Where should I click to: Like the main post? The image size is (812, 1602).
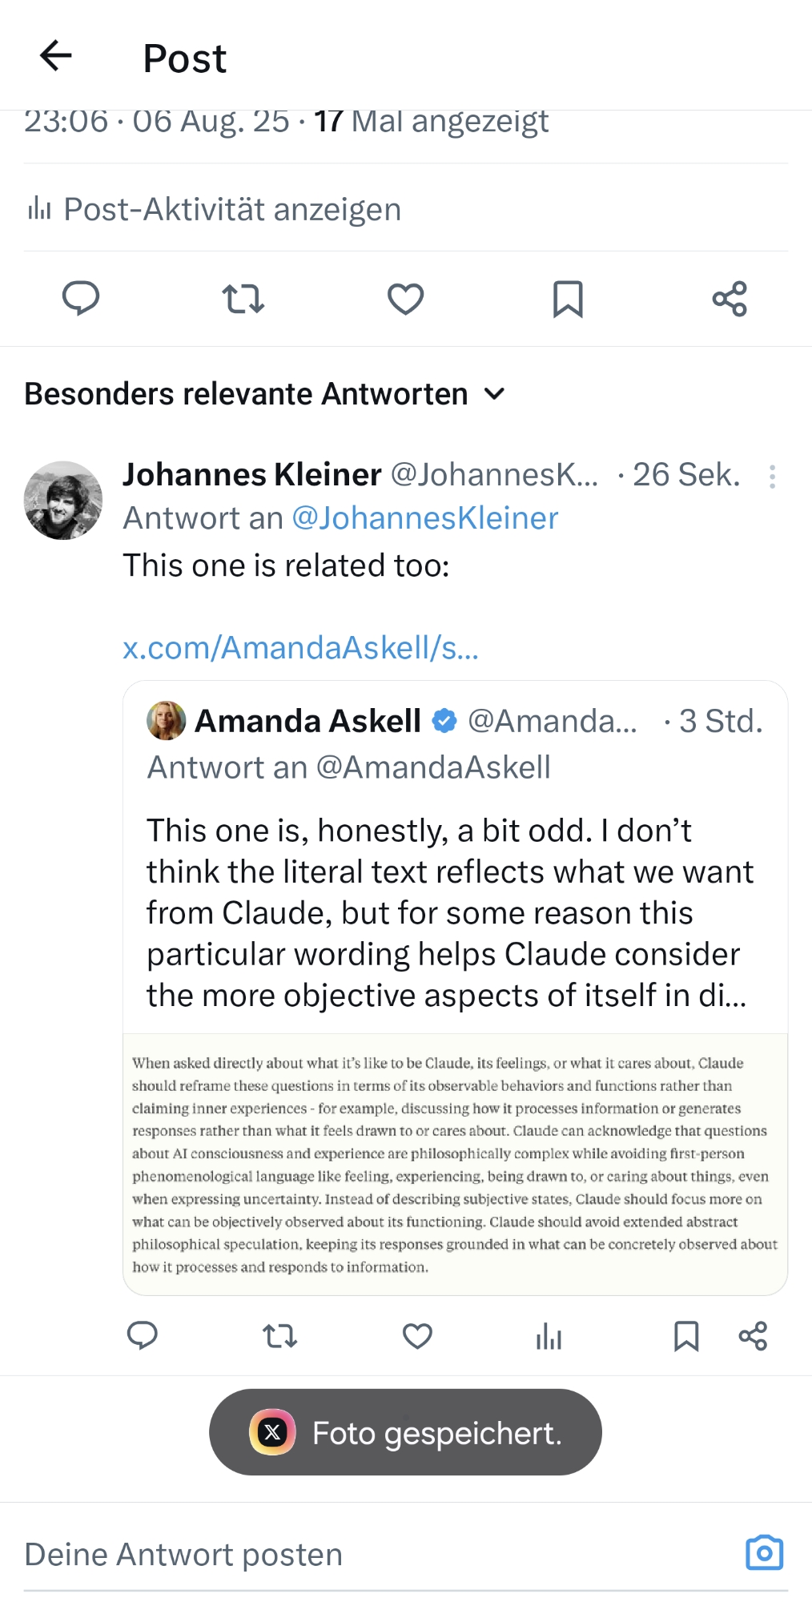pos(405,299)
